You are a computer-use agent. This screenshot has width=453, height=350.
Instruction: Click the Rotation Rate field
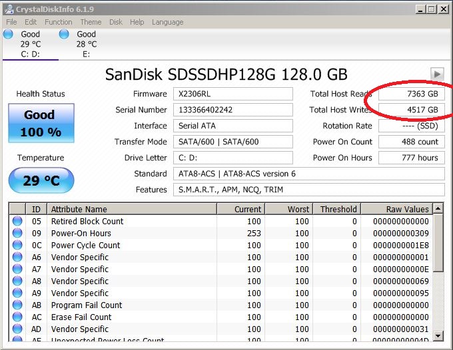[412, 126]
